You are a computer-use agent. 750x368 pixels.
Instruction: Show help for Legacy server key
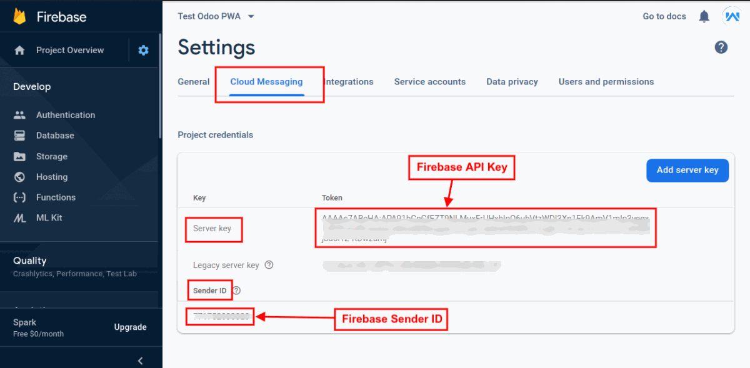pos(269,265)
